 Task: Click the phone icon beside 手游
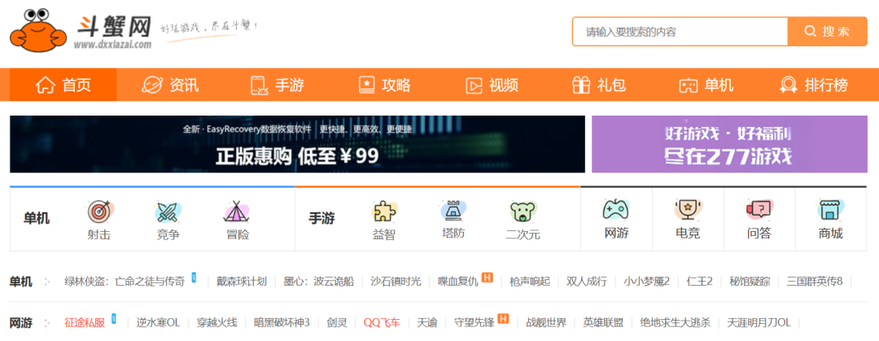[259, 85]
